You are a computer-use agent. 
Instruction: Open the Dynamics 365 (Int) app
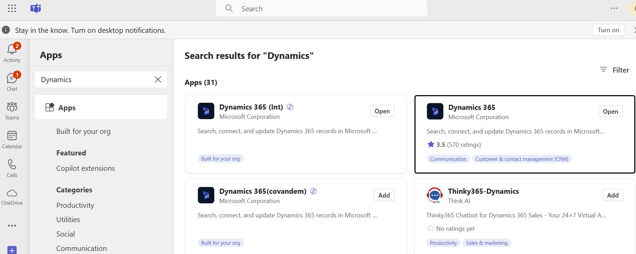click(382, 111)
